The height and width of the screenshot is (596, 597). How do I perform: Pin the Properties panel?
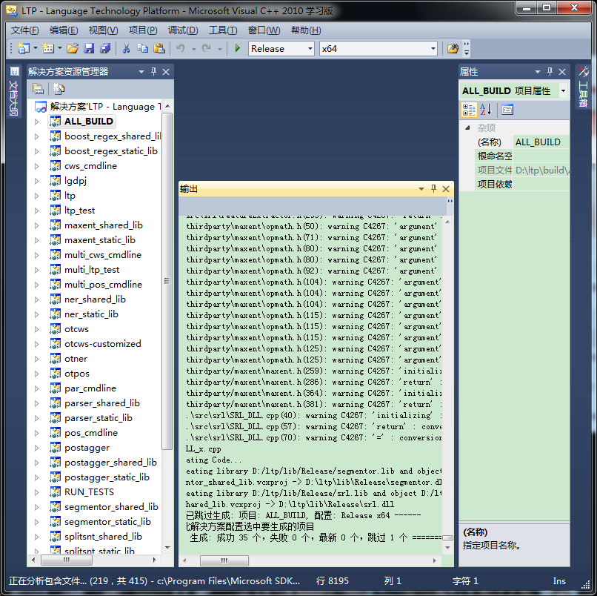550,71
